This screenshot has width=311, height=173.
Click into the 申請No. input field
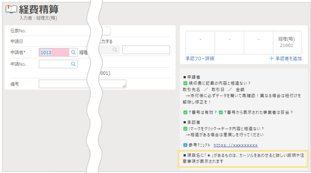(54, 64)
